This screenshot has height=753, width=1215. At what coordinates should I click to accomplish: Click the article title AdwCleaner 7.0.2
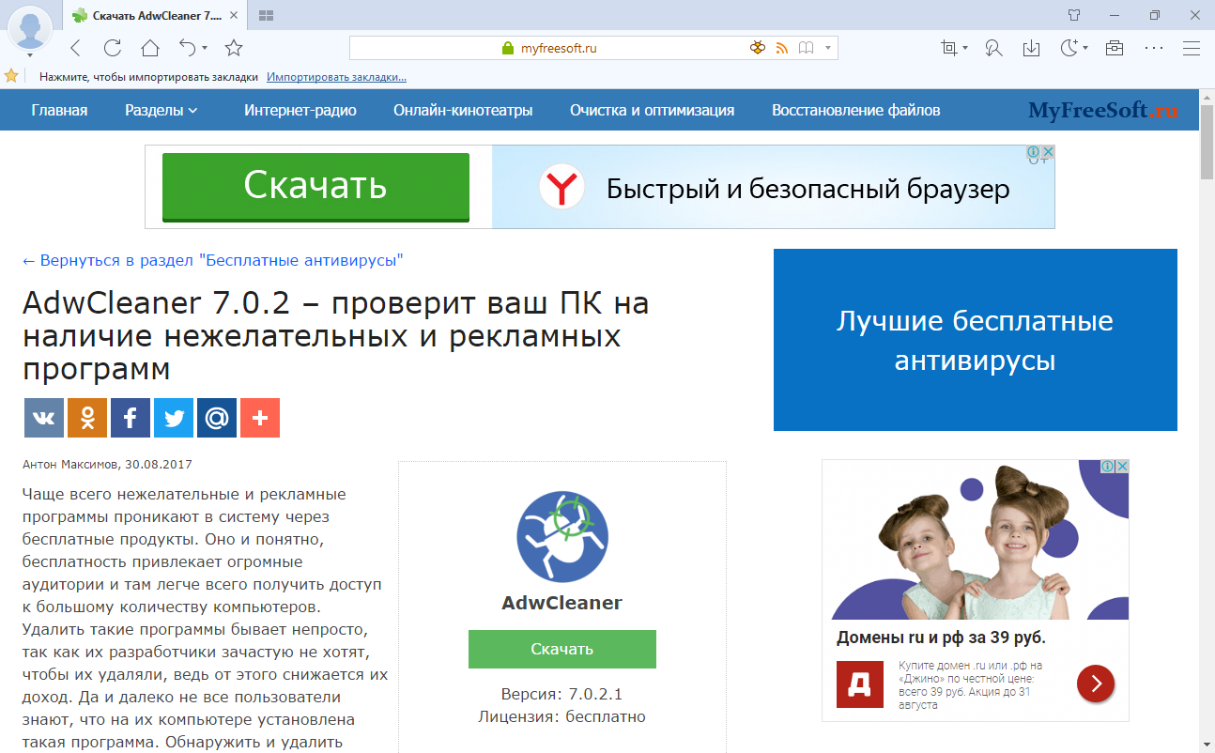click(336, 335)
